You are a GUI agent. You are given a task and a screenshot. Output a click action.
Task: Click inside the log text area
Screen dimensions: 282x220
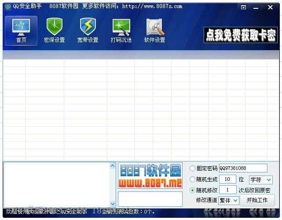point(57,185)
